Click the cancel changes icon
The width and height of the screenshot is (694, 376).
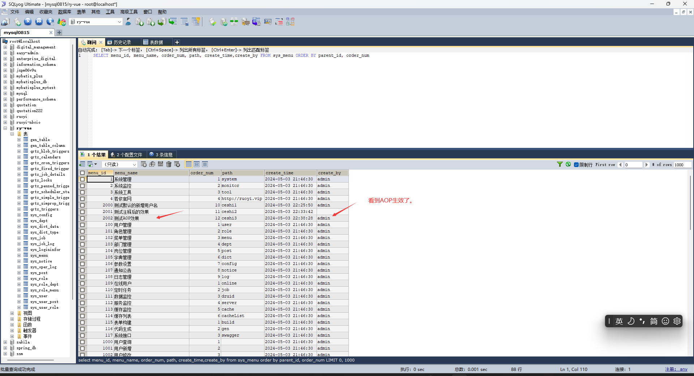177,164
